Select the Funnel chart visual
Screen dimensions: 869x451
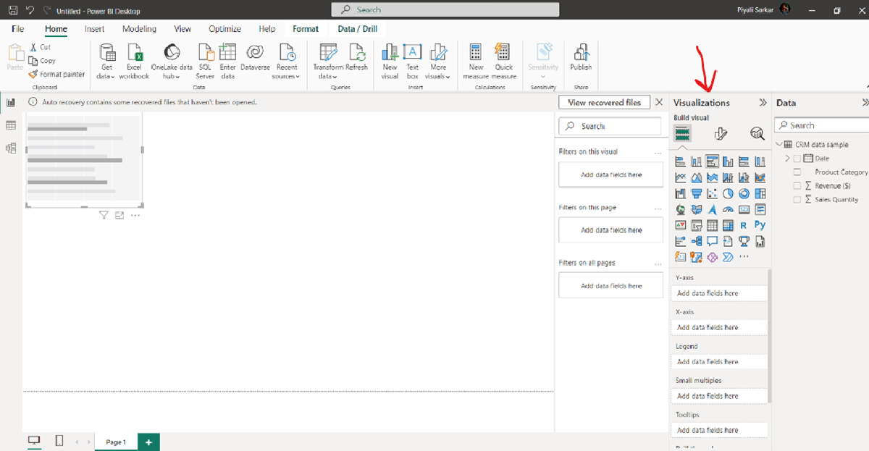pos(696,193)
